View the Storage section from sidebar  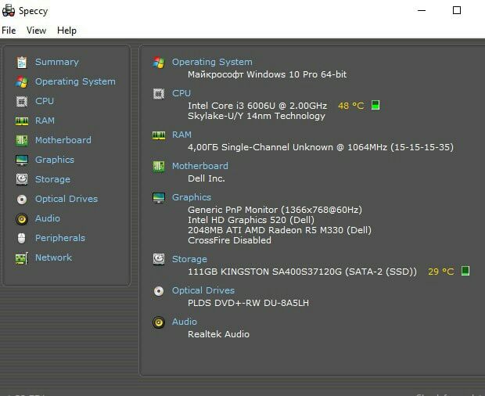point(52,179)
